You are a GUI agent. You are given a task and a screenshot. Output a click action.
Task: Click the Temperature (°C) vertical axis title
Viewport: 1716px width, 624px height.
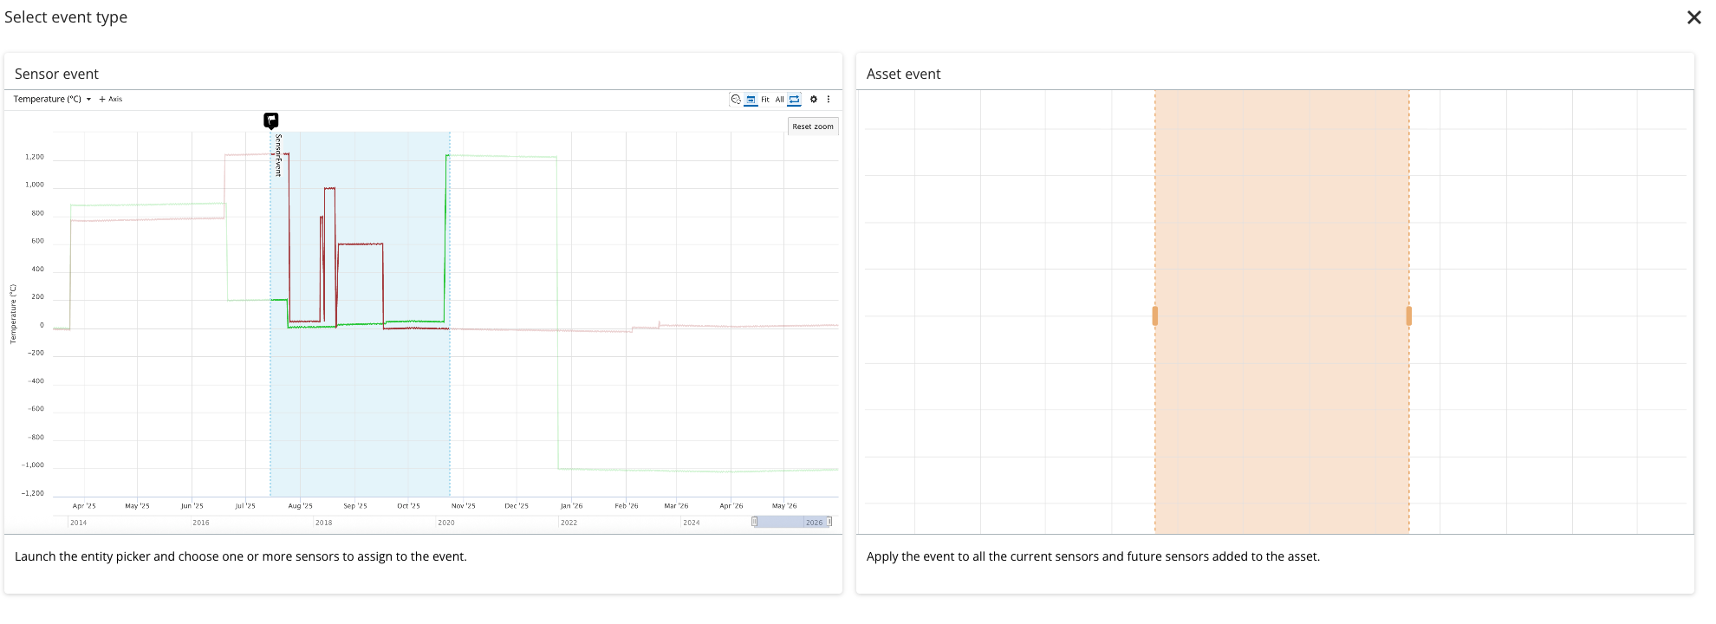[13, 314]
